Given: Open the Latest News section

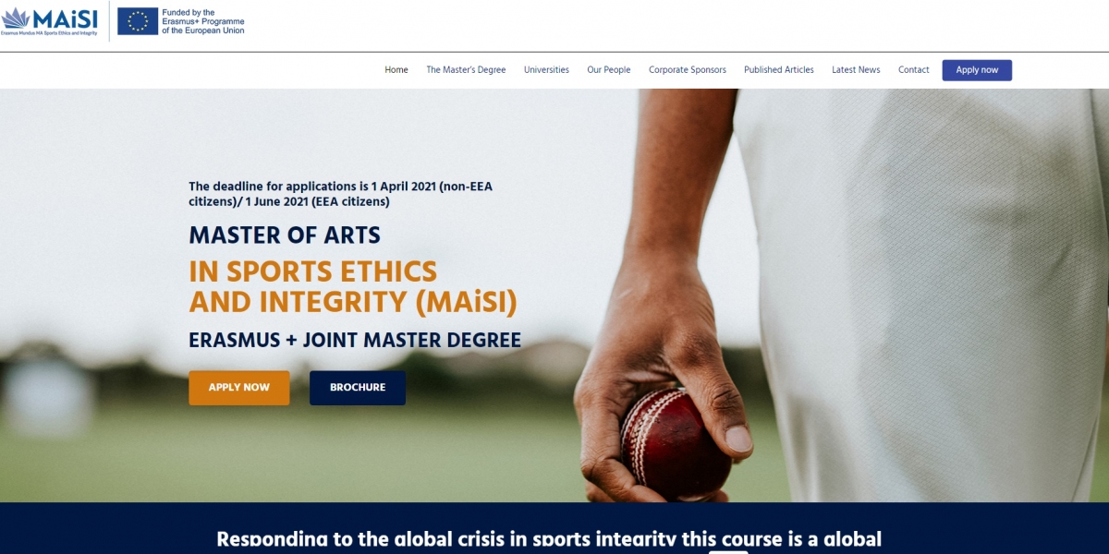Looking at the screenshot, I should (856, 70).
